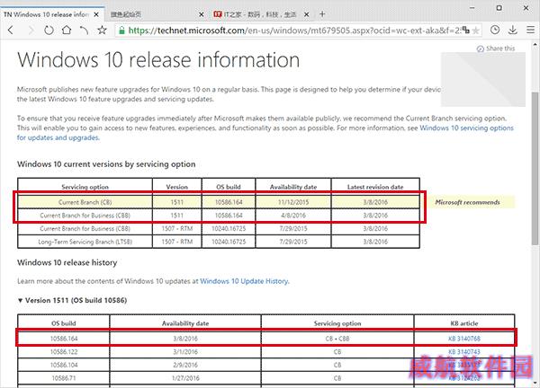Click the 'LTSB' row's '1507 - RTM' cell
540x388 pixels.
(x=177, y=242)
